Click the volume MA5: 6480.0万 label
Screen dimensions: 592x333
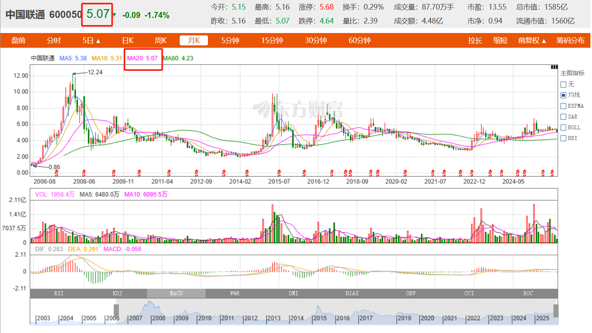99,195
